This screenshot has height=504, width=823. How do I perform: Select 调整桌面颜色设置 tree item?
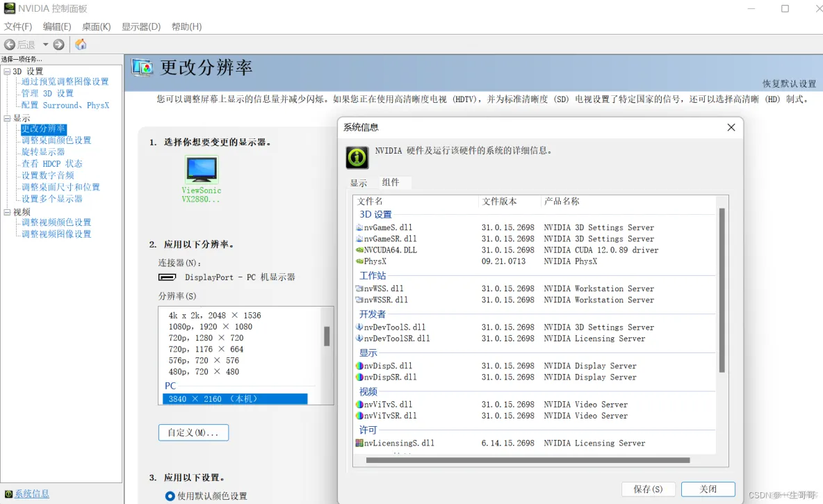[x=56, y=140]
